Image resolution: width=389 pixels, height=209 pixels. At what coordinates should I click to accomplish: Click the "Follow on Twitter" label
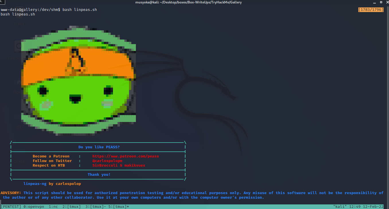pyautogui.click(x=52, y=161)
